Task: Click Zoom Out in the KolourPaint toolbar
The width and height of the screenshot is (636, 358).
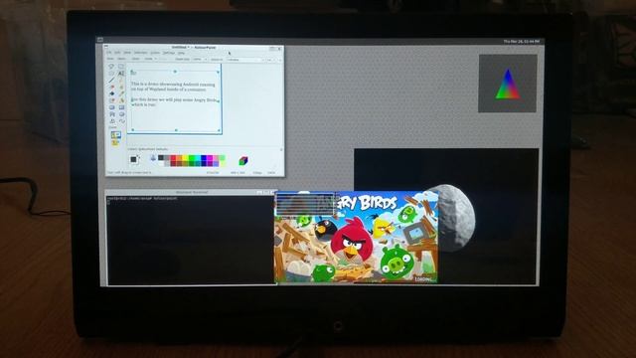Action: (x=183, y=59)
